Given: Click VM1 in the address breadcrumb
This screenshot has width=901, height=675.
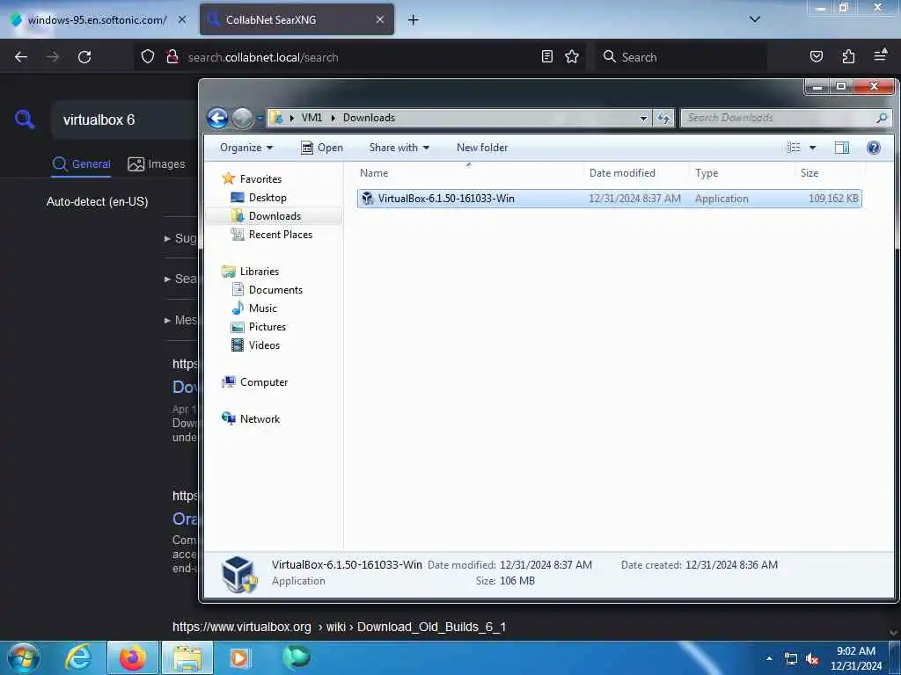Looking at the screenshot, I should click(x=311, y=118).
